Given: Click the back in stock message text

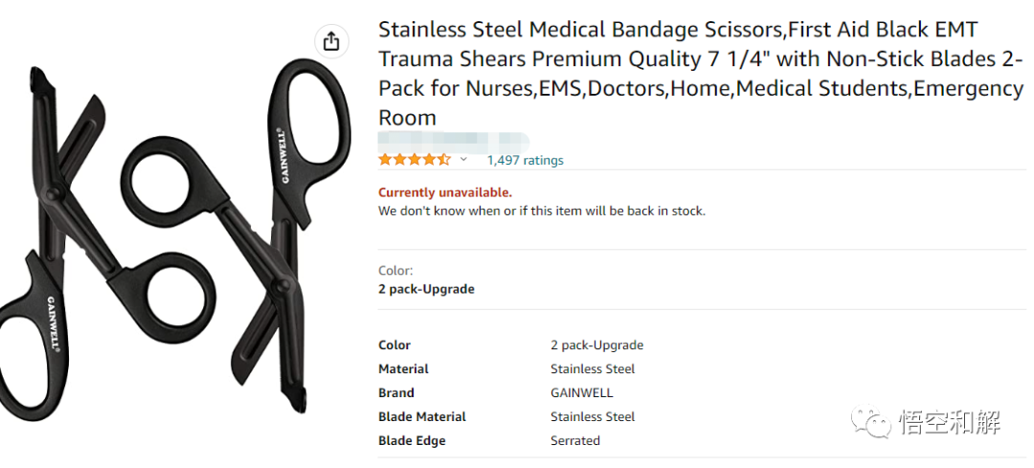Looking at the screenshot, I should point(541,211).
